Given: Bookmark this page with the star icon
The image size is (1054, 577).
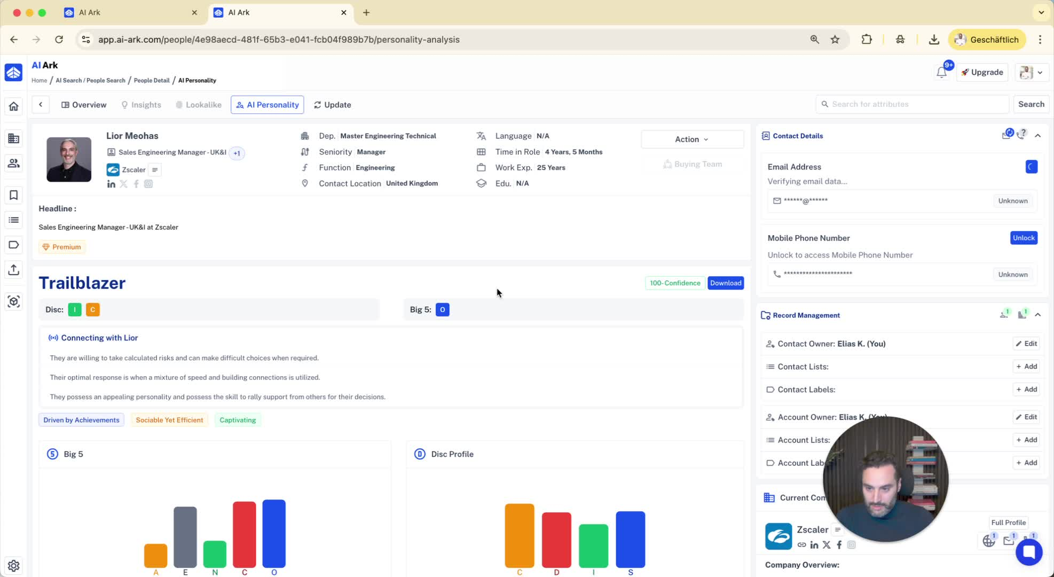Looking at the screenshot, I should [835, 40].
